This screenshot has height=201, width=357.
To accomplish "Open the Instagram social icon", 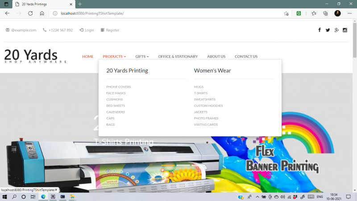I will (x=345, y=30).
